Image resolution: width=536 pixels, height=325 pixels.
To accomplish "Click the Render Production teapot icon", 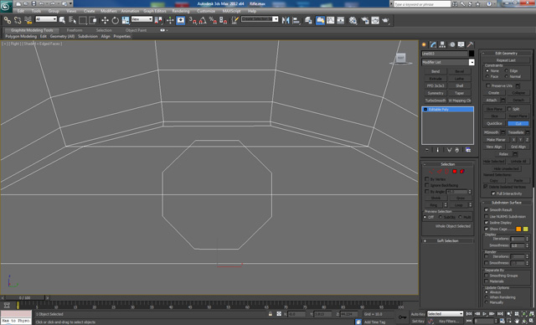I will click(385, 20).
